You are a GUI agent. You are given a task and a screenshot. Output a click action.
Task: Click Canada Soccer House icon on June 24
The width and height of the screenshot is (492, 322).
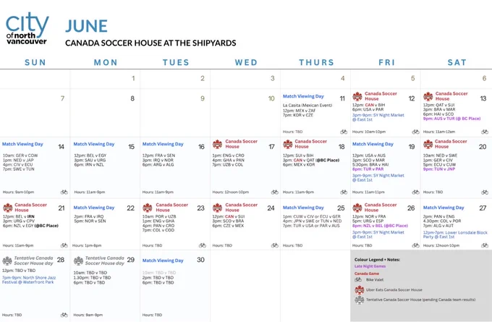pyautogui.click(x=218, y=208)
